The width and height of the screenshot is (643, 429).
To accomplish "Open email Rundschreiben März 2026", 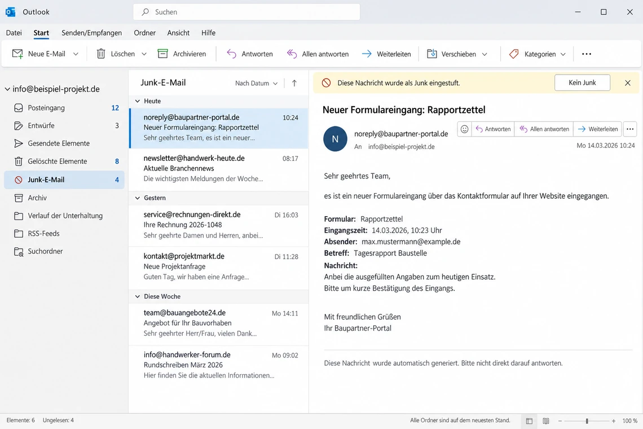I will coord(219,365).
